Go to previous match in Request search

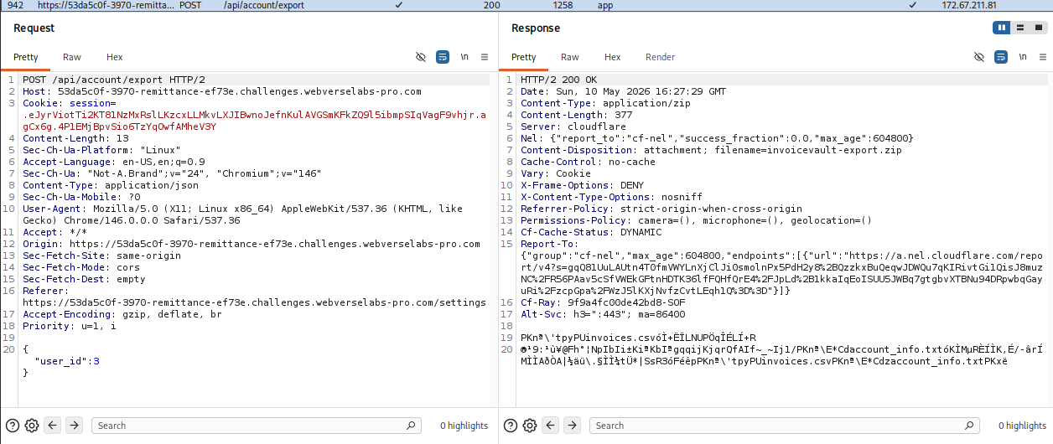[x=53, y=426]
